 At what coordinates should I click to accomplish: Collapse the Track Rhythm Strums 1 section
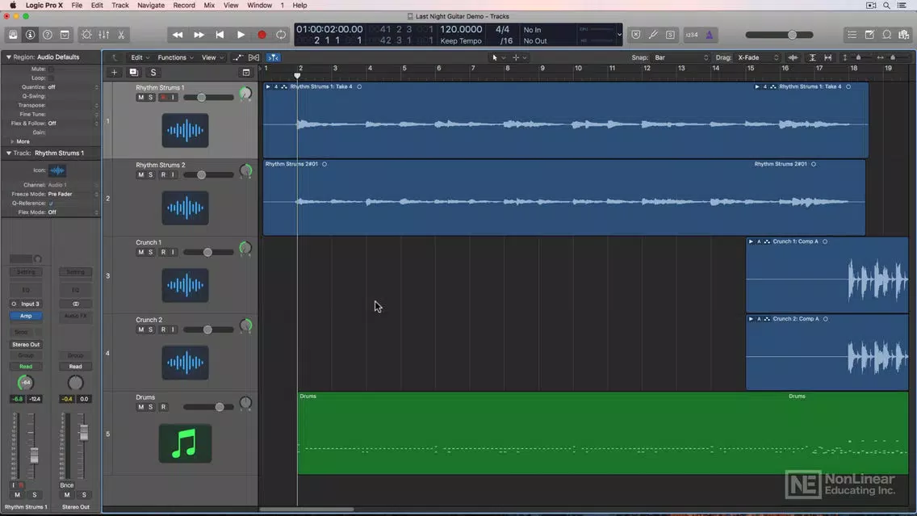(x=8, y=153)
